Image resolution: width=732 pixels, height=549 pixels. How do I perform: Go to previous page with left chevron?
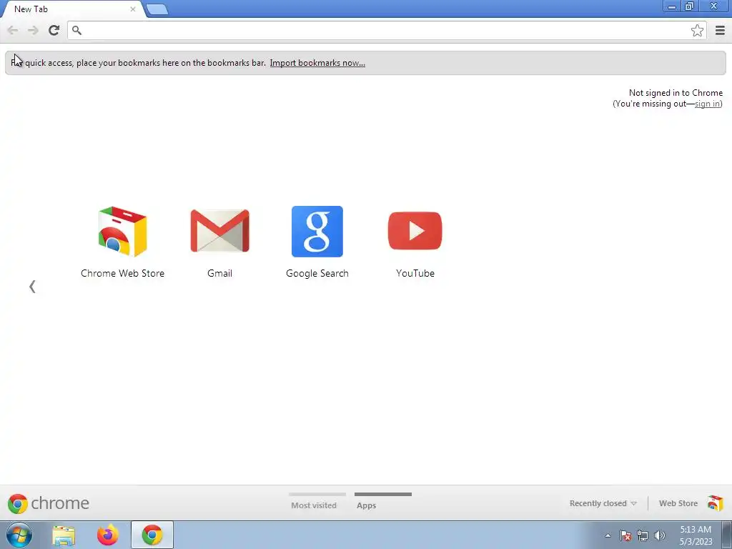point(32,286)
